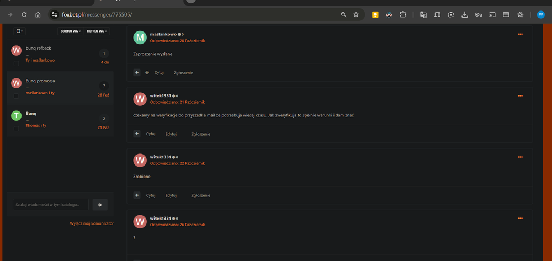Open the Bunq conversation with Thomas

[x=31, y=113]
